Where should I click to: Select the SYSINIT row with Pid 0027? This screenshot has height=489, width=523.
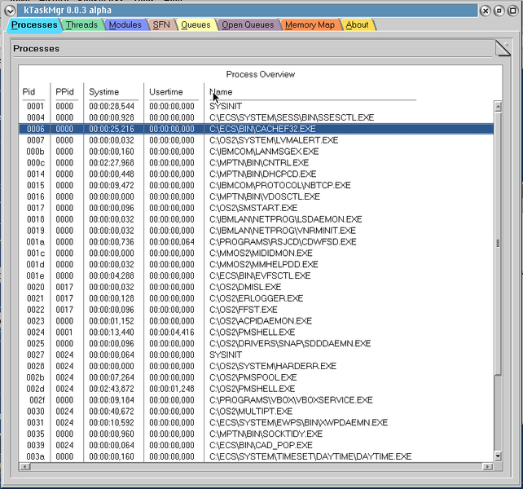(x=256, y=355)
